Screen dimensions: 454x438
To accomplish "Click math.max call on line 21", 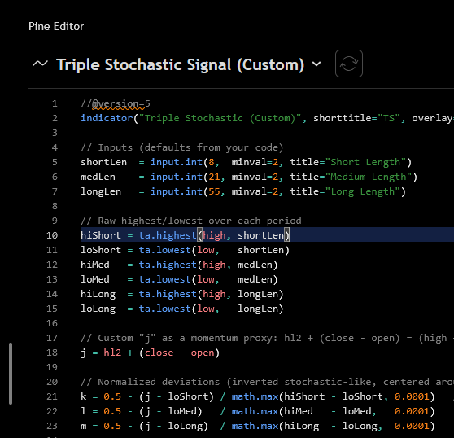I will [255, 396].
